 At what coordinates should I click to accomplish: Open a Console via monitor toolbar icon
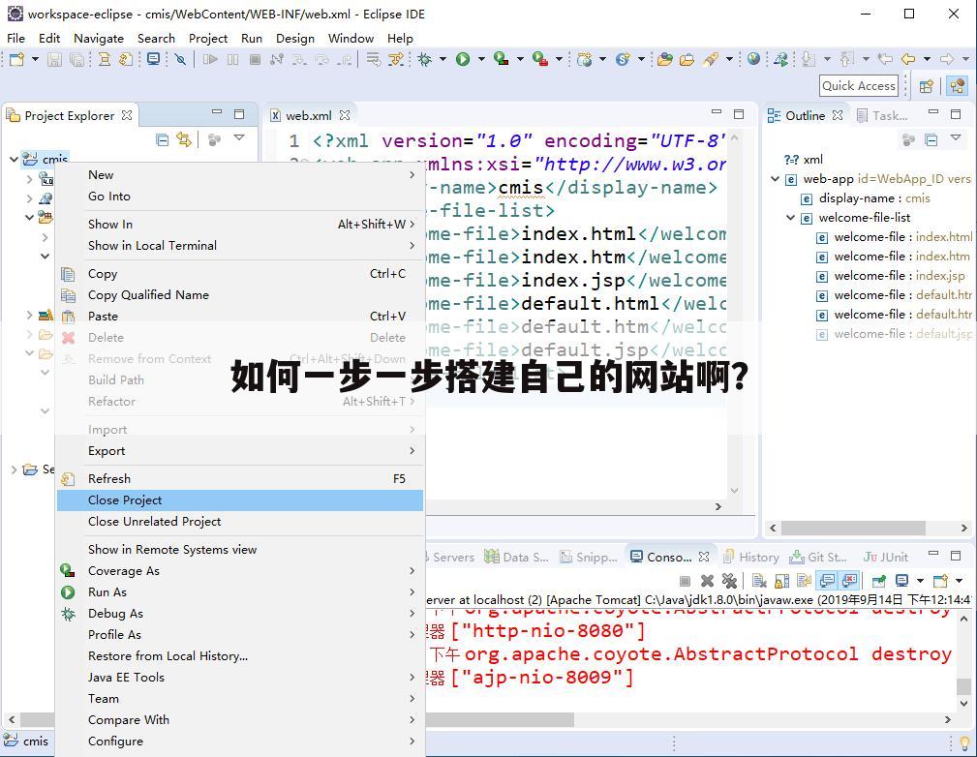click(153, 59)
